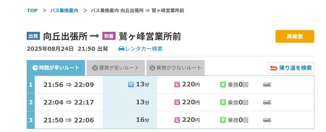Click the blue car rental icon

point(121,49)
